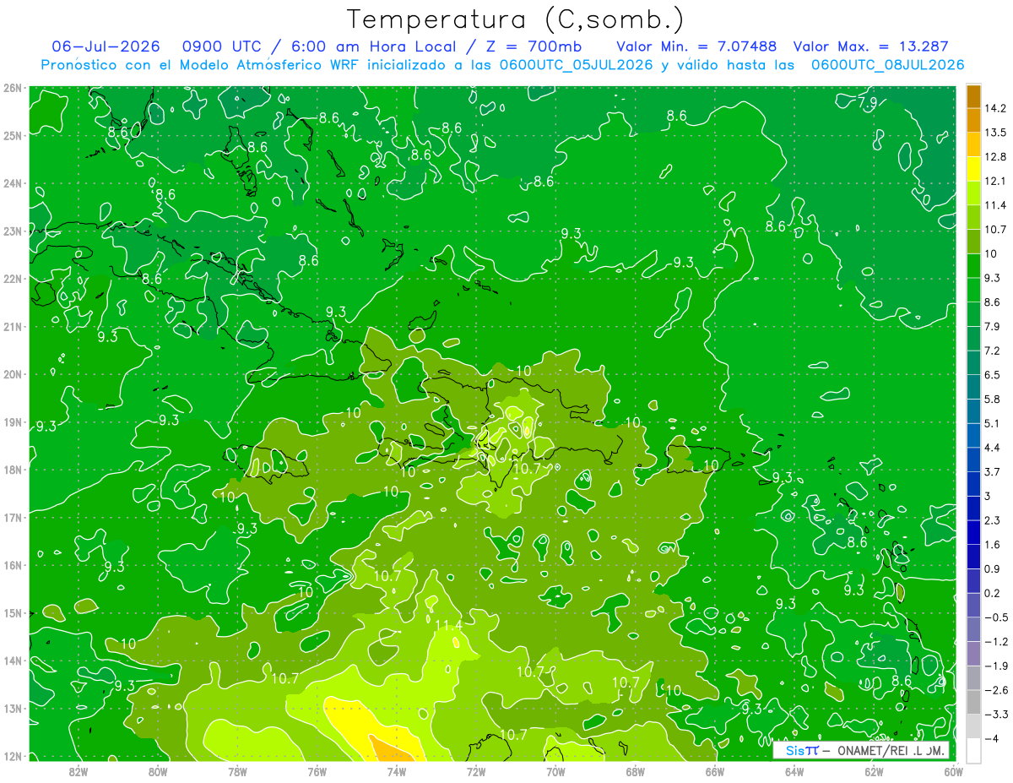Click the '0600UTC_05JUL2026' initialization time
The image size is (1013, 783).
point(577,64)
